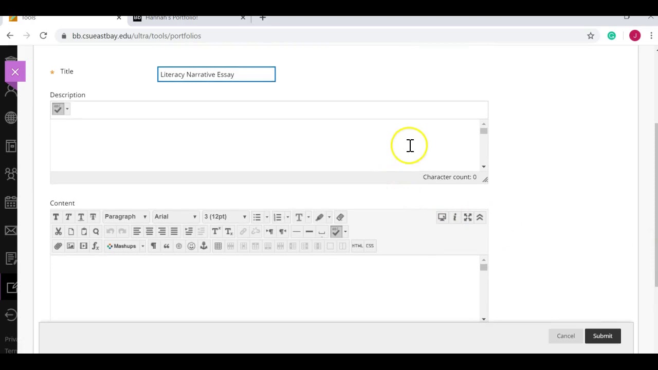Image resolution: width=658 pixels, height=370 pixels.
Task: Open the math formula editor (fx)
Action: click(x=96, y=246)
